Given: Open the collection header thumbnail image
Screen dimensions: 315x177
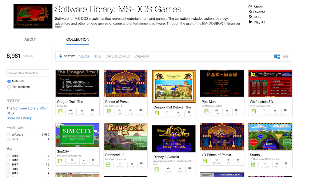Looking at the screenshot, I should tap(33, 17).
